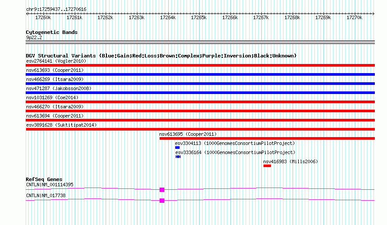Image resolution: width=387 pixels, height=225 pixels.
Task: Click the 17261k ruler position
Action: click(74, 17)
